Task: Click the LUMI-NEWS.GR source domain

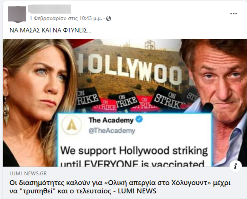Action: click(28, 173)
